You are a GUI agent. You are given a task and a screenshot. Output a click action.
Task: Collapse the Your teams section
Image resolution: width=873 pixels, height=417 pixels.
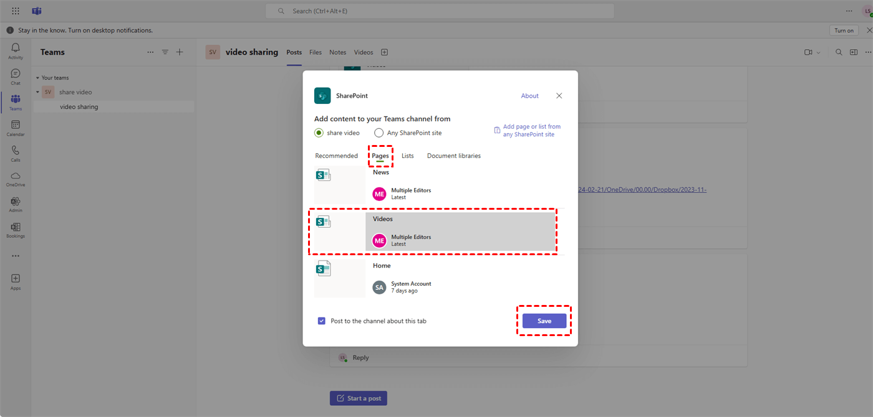(37, 78)
